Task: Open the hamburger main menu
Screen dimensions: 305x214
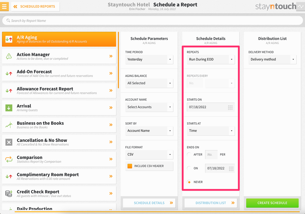Action: (4, 6)
